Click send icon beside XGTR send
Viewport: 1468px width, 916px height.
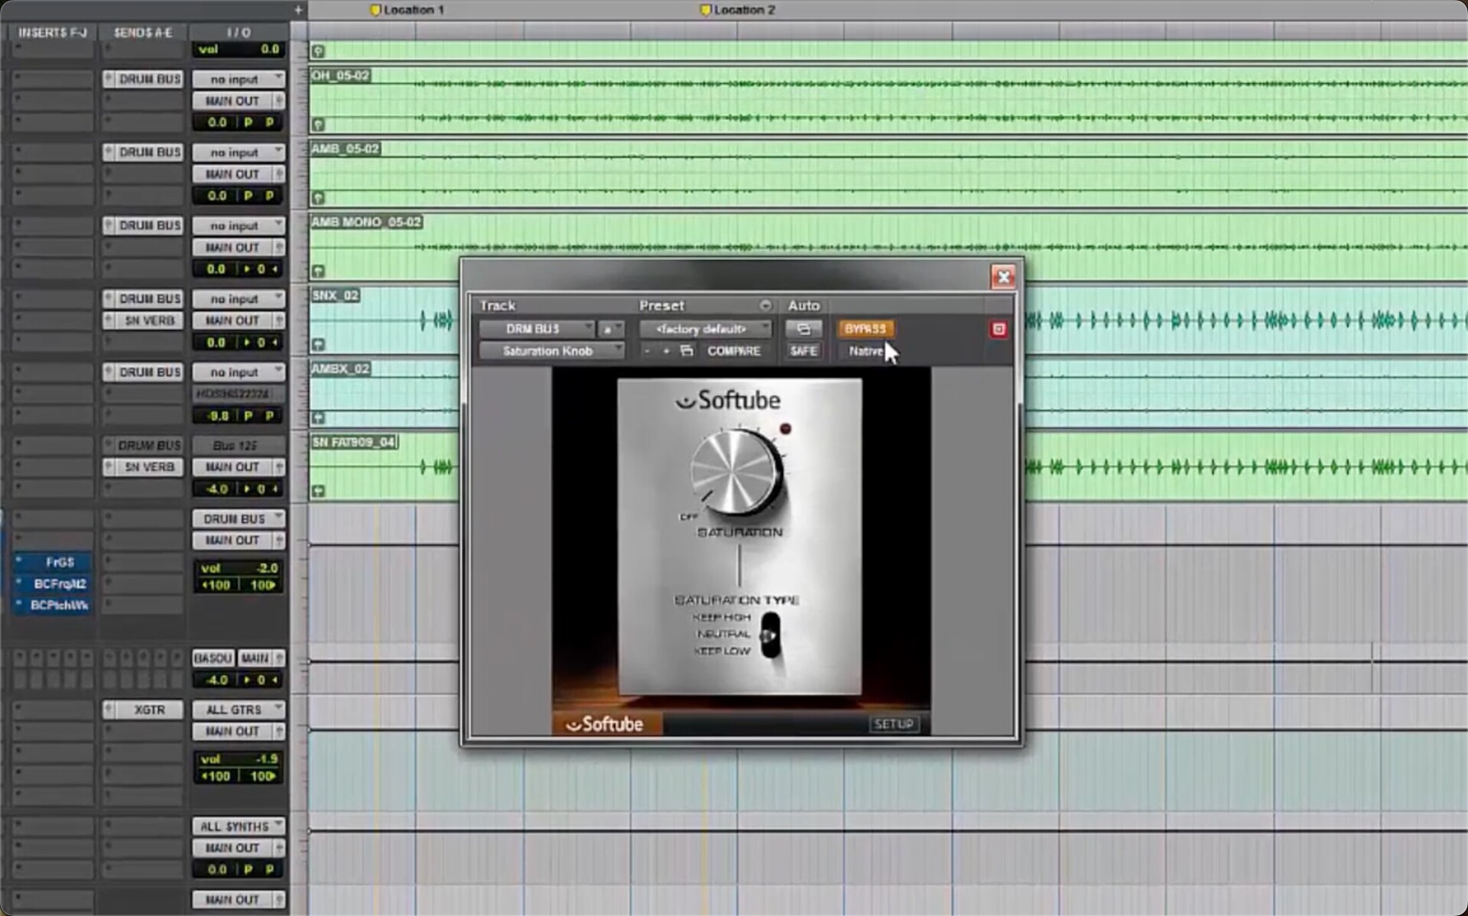pos(109,710)
